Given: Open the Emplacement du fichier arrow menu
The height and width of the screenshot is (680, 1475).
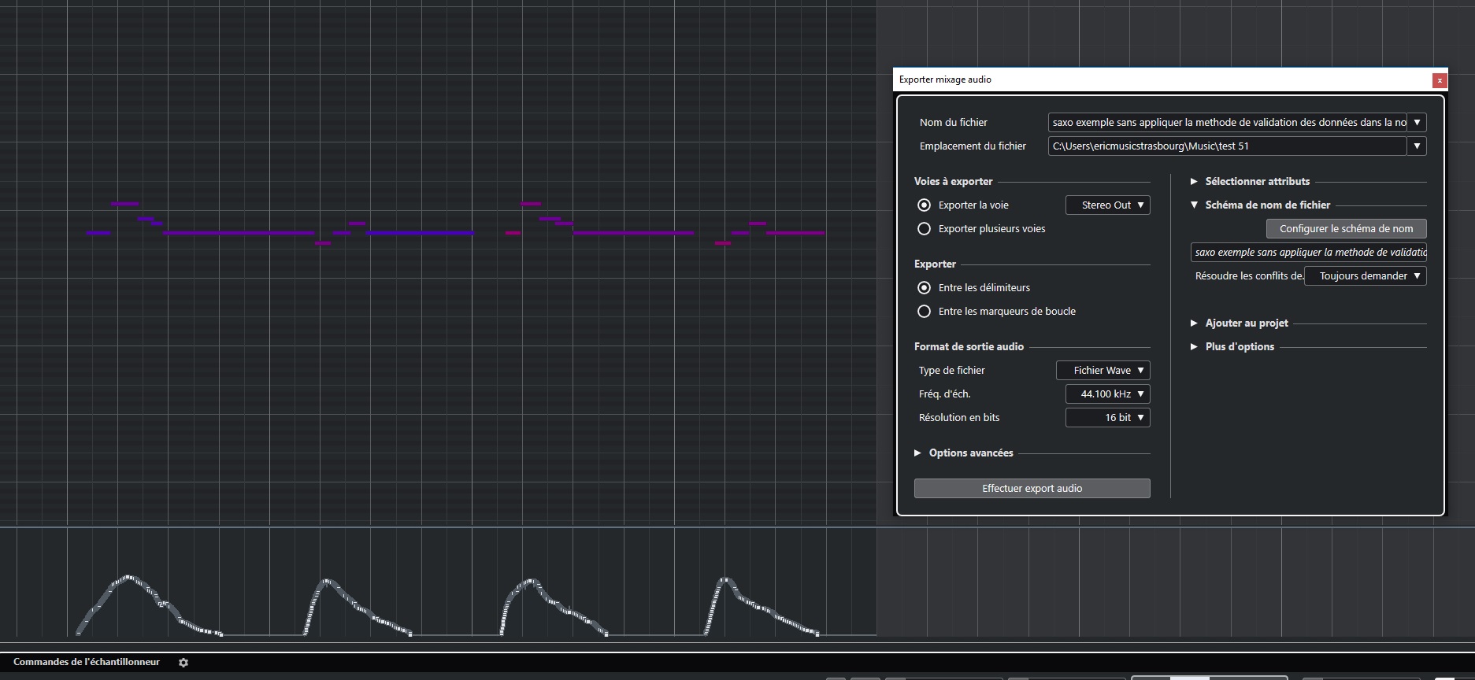Looking at the screenshot, I should [x=1417, y=146].
